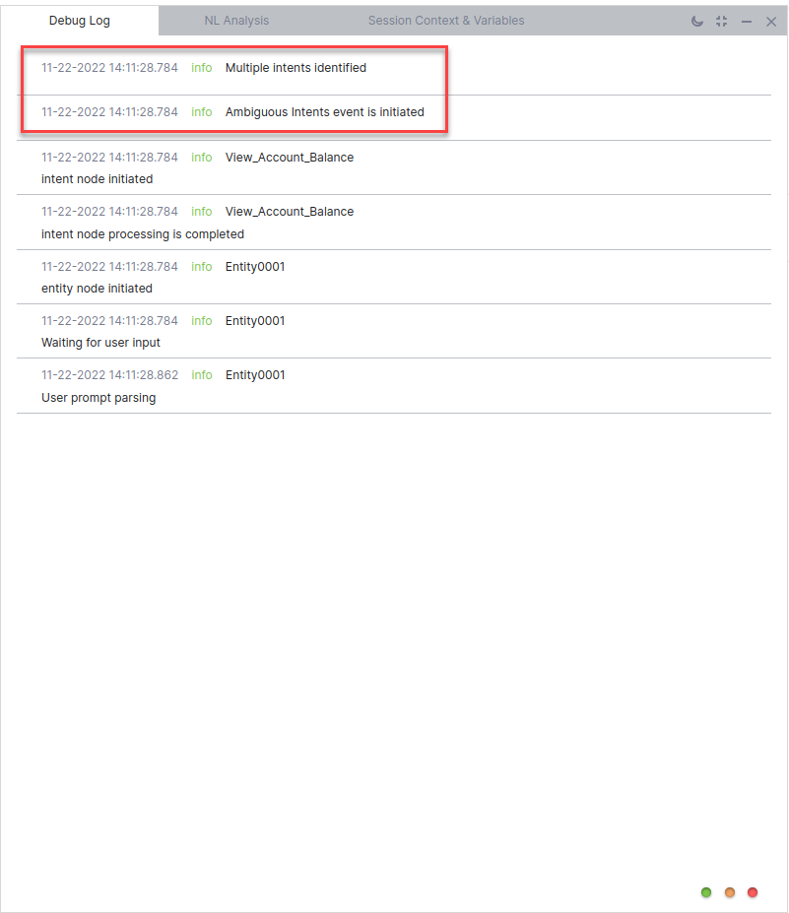Click the 'intent node initiated' log message
The image size is (789, 913).
point(97,179)
